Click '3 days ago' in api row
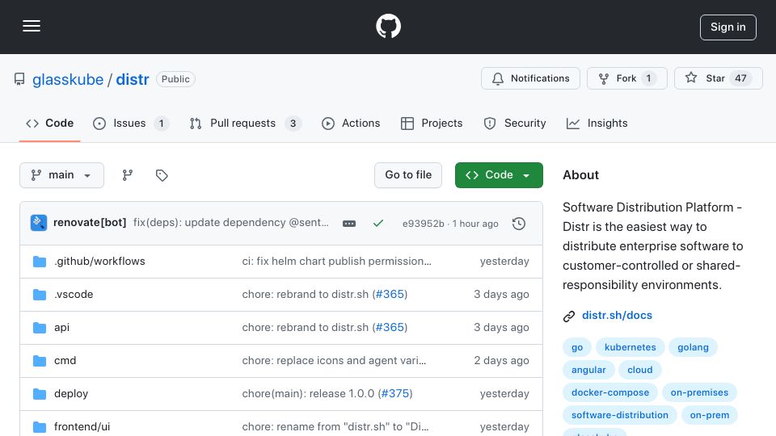The width and height of the screenshot is (776, 436). click(x=501, y=327)
